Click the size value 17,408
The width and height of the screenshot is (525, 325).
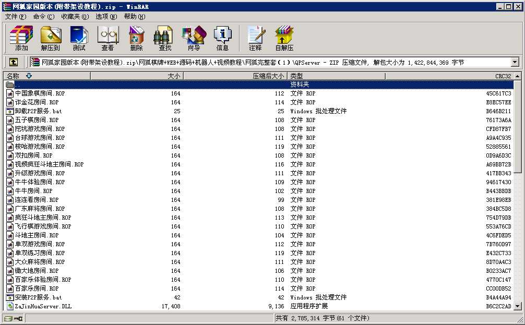pos(171,306)
